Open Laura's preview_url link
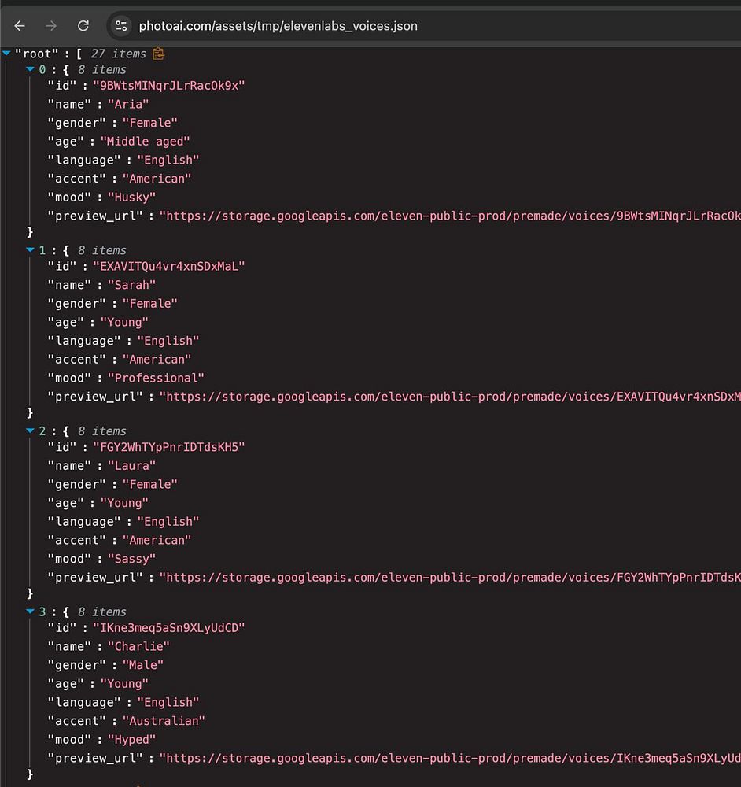The image size is (741, 787). click(x=449, y=578)
